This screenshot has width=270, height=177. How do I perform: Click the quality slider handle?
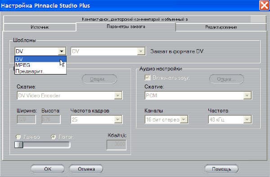19,144
